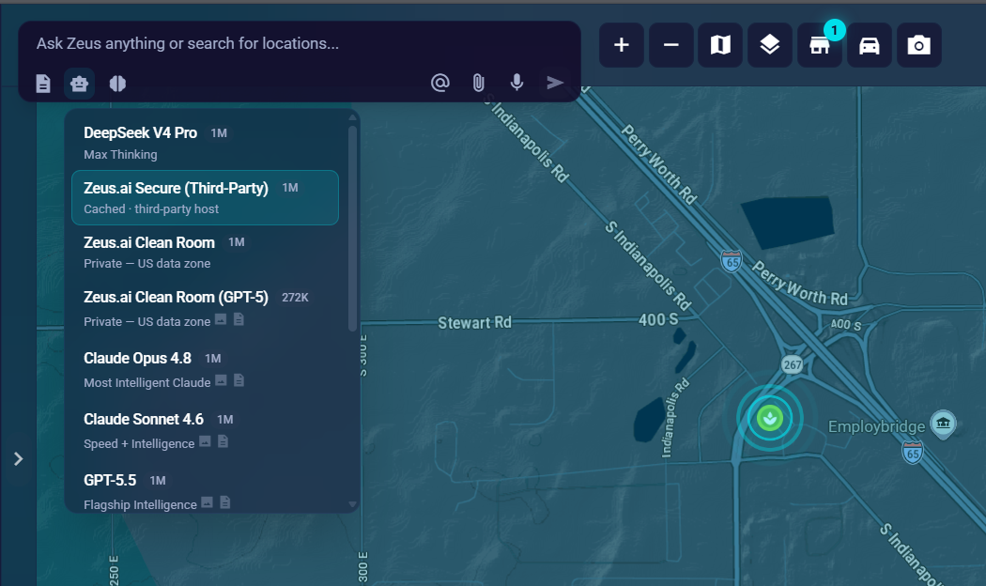Image resolution: width=986 pixels, height=586 pixels.
Task: Select Claude Opus 4.8 model
Action: pos(205,370)
